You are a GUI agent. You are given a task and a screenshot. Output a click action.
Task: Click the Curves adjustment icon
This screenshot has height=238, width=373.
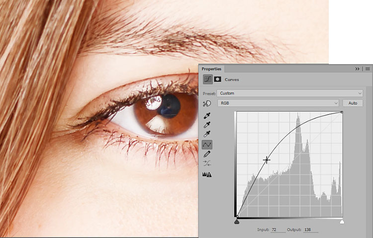click(x=208, y=79)
